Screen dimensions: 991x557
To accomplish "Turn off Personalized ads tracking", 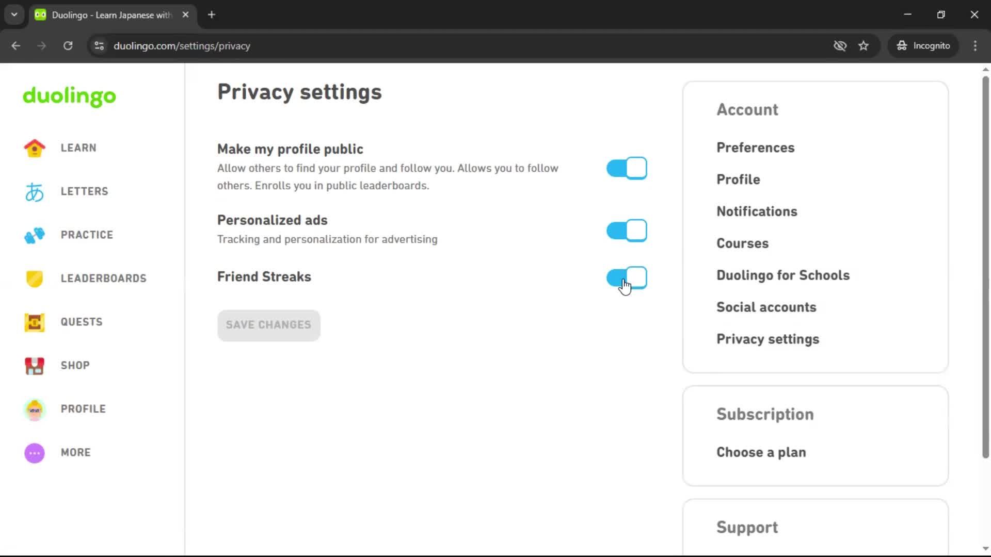I will (x=626, y=231).
